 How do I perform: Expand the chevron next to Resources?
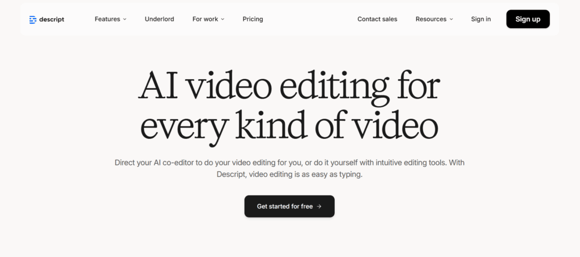coord(451,19)
